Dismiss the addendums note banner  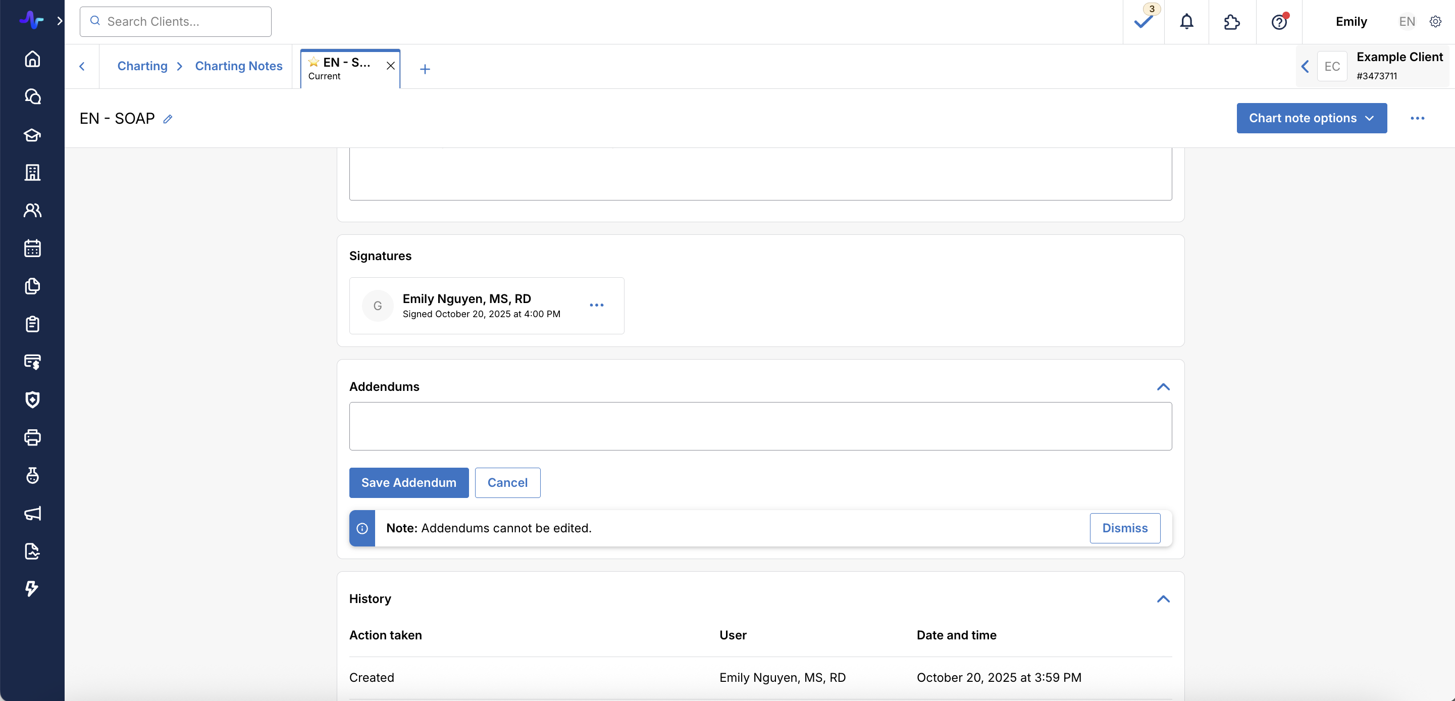1125,528
